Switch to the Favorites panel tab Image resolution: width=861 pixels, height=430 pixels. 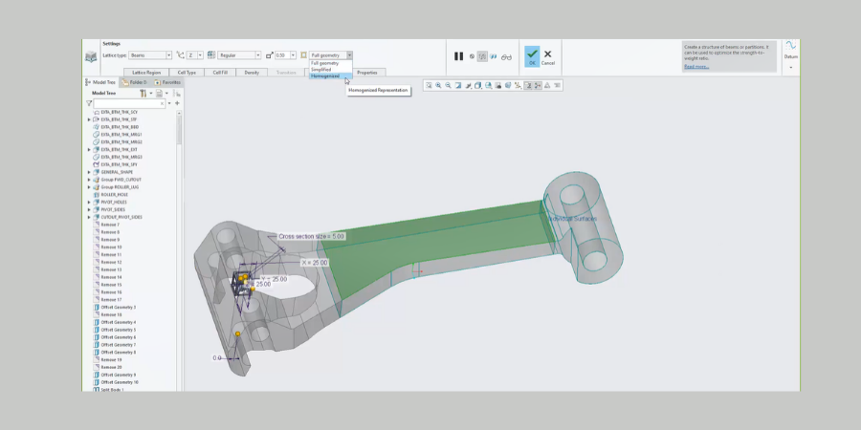(167, 82)
